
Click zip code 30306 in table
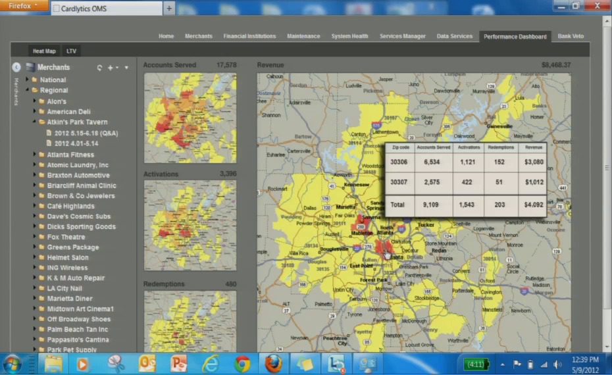click(399, 162)
